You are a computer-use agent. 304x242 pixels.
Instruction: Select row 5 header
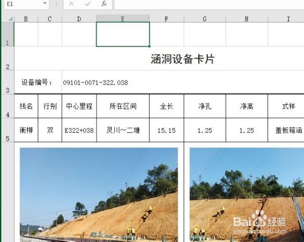(x=7, y=130)
